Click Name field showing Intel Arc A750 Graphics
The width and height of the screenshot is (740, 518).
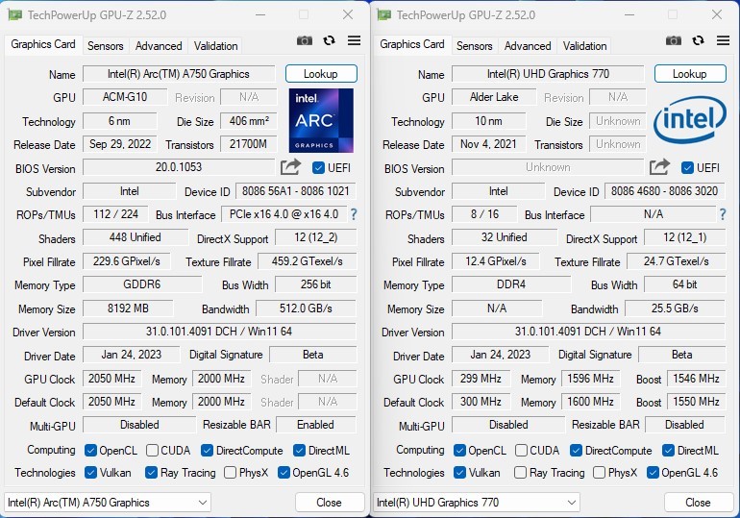(x=179, y=74)
